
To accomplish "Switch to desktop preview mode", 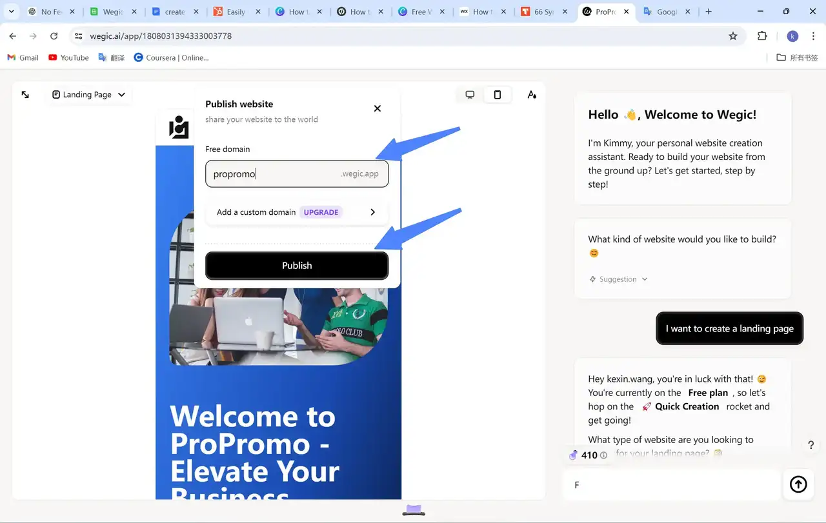I will (x=470, y=95).
